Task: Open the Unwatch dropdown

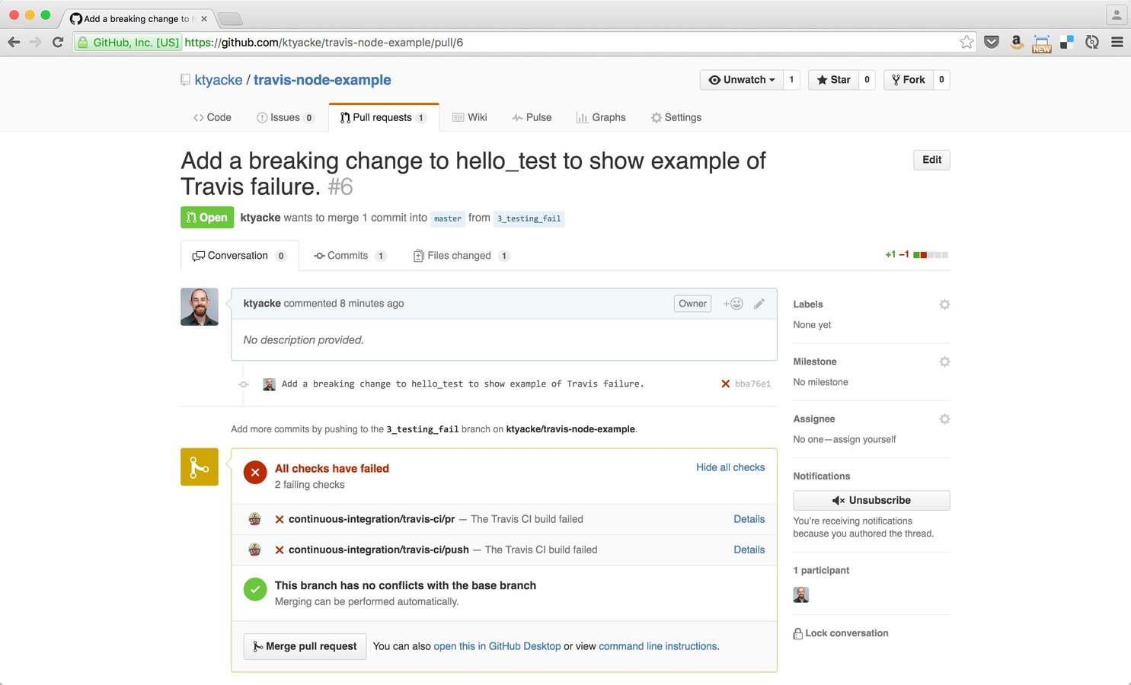Action: click(742, 80)
